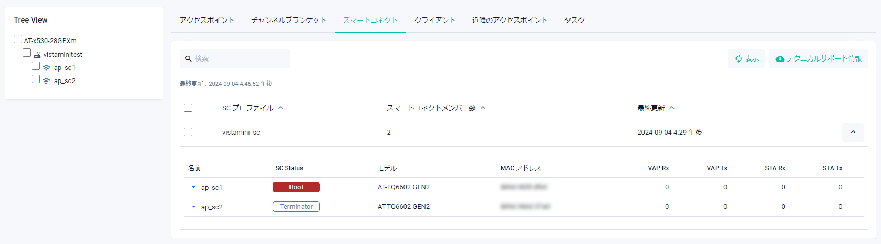This screenshot has height=244, width=881.
Task: Sort by 最終更新 column arrow
Action: pyautogui.click(x=672, y=108)
